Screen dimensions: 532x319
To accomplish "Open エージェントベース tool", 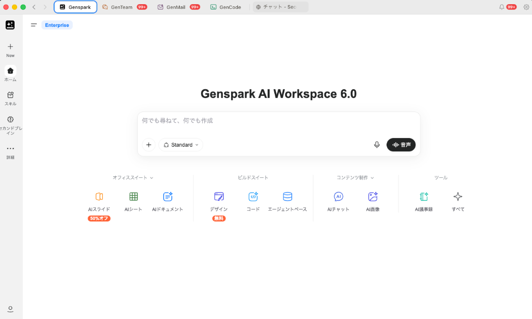I will click(287, 201).
